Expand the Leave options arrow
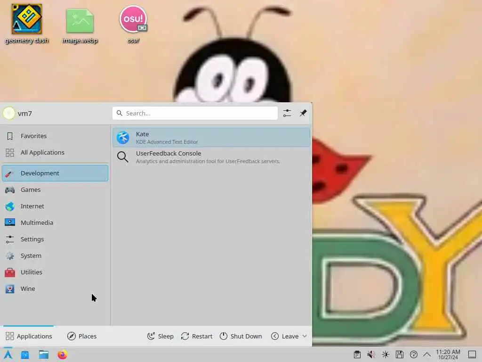This screenshot has height=362, width=482. [305, 336]
